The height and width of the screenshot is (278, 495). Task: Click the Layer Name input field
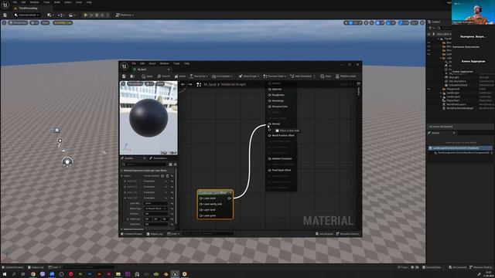[x=156, y=203]
